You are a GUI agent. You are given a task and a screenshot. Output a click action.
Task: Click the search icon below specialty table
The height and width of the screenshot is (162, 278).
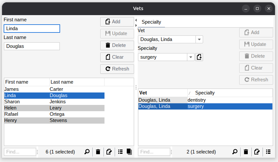coord(235,152)
